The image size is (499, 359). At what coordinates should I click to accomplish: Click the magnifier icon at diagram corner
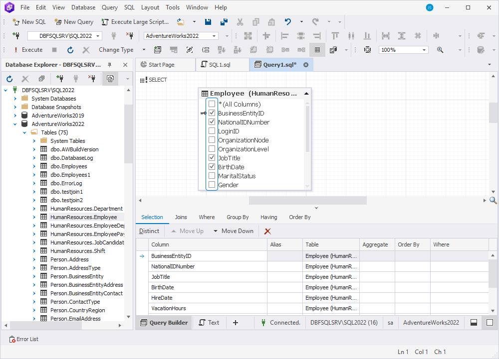pyautogui.click(x=493, y=200)
